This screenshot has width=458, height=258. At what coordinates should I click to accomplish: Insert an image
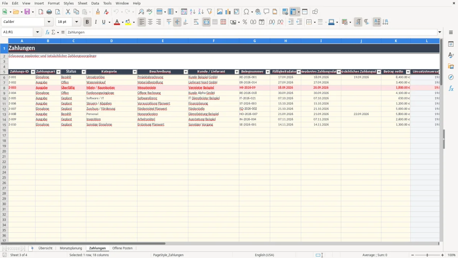tap(220, 12)
